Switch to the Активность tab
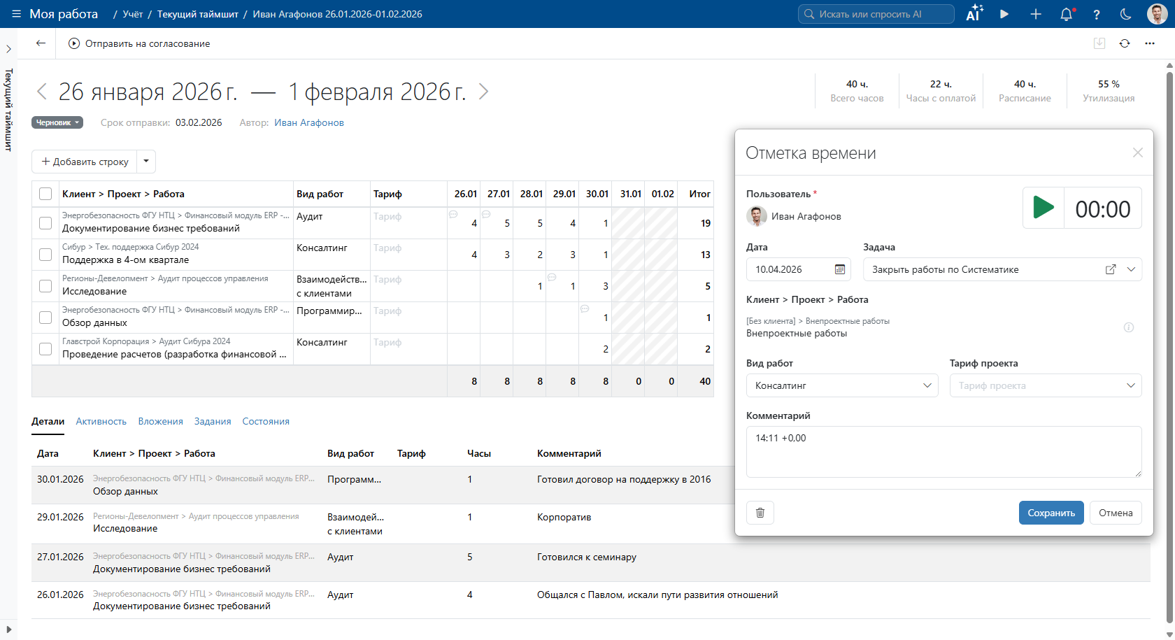 pyautogui.click(x=101, y=421)
